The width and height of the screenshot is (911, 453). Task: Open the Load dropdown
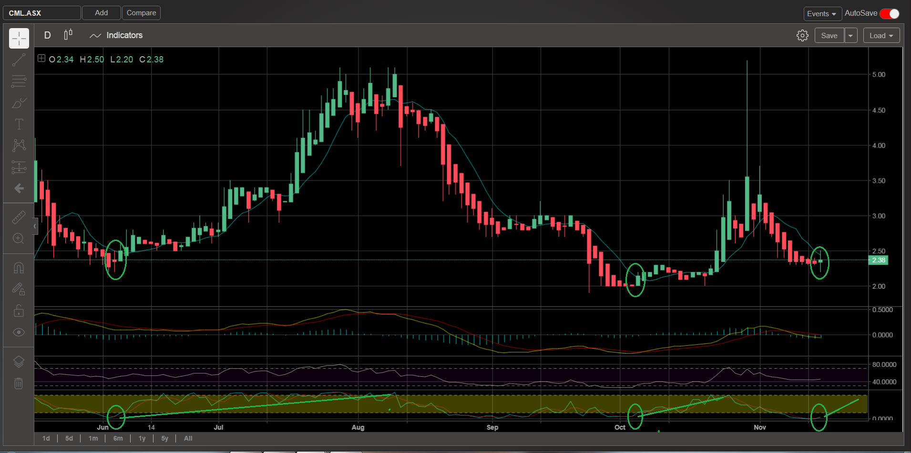point(881,36)
